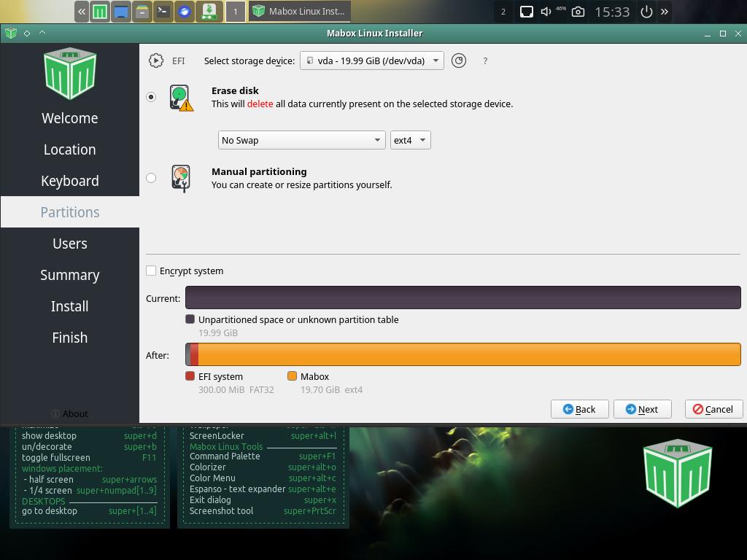The width and height of the screenshot is (747, 560).
Task: Click "Command Palette" in the desktop shortcuts list
Action: click(x=225, y=456)
